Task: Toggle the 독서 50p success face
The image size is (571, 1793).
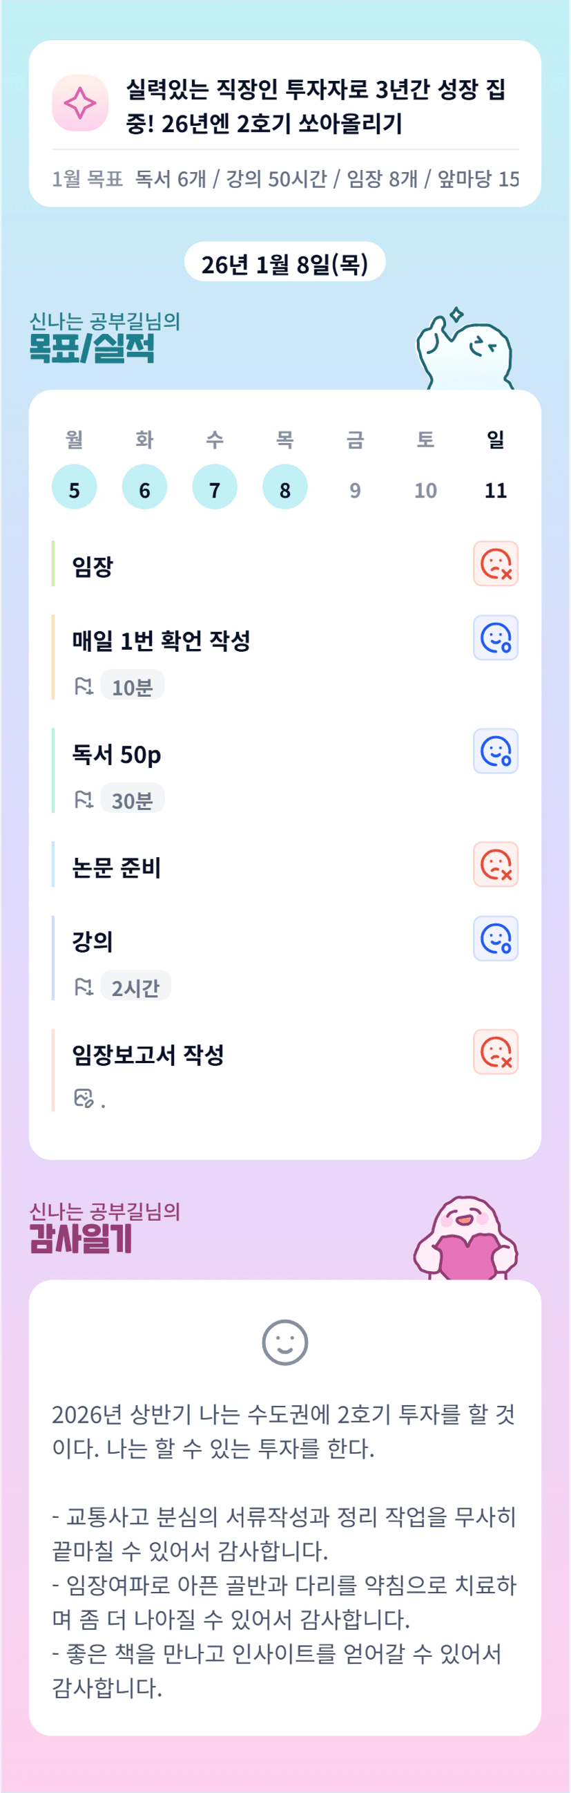Action: [x=495, y=751]
